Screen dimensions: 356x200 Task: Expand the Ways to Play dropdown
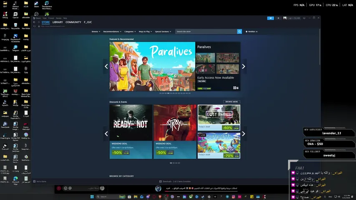pyautogui.click(x=145, y=32)
